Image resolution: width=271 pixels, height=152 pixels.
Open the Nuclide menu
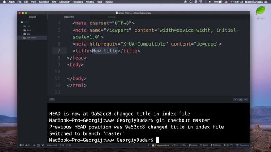coord(108,2)
